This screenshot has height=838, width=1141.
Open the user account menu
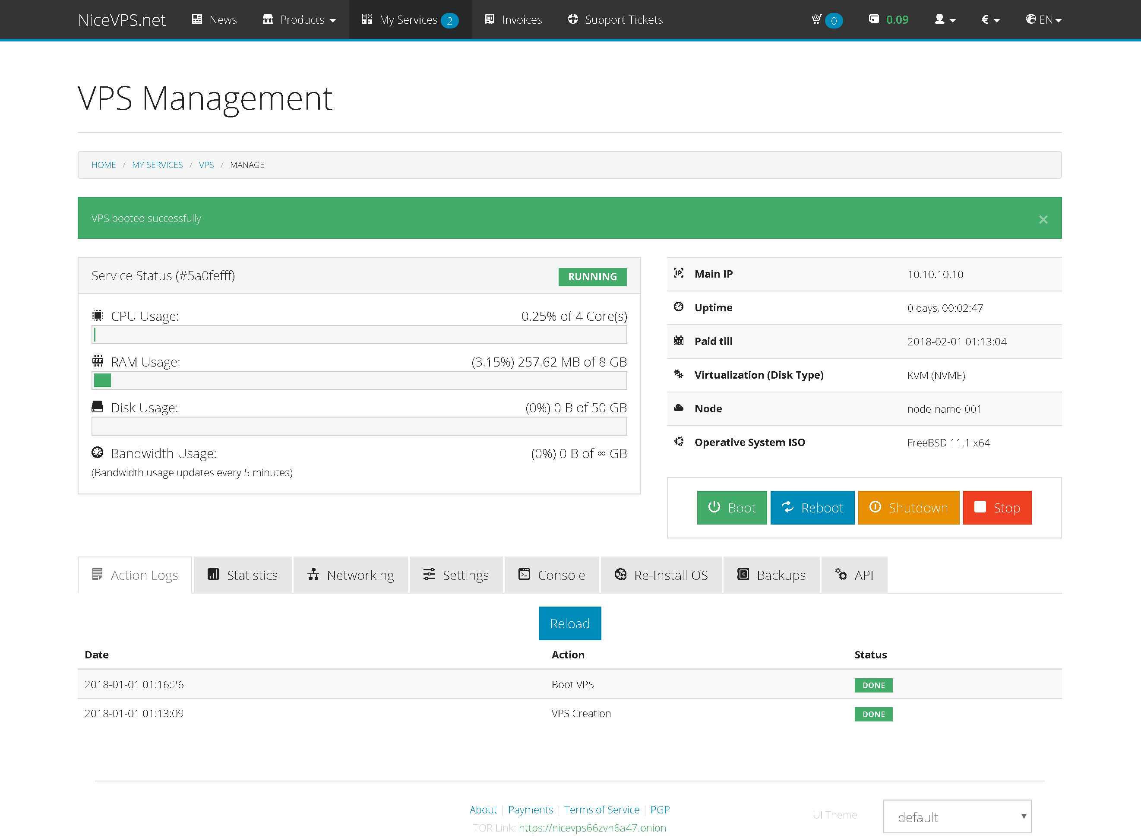click(x=944, y=19)
